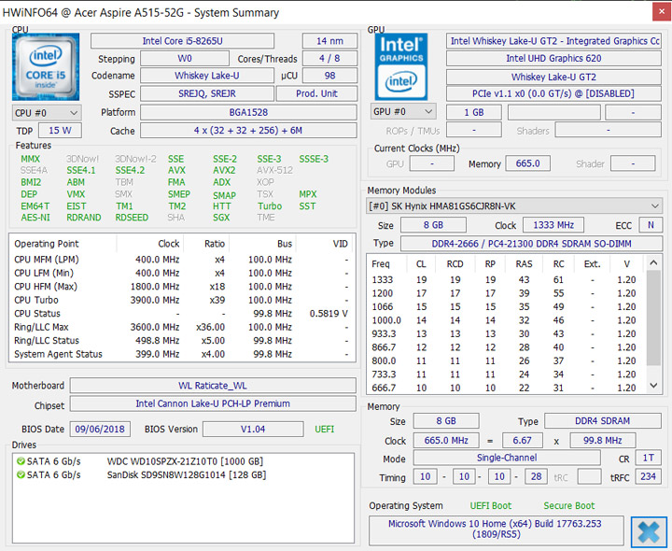
Task: Click the Intel Graphics logo
Action: point(401,66)
